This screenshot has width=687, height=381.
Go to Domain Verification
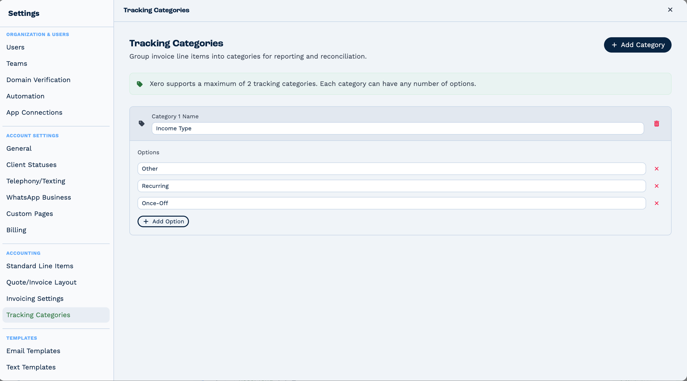click(x=38, y=80)
